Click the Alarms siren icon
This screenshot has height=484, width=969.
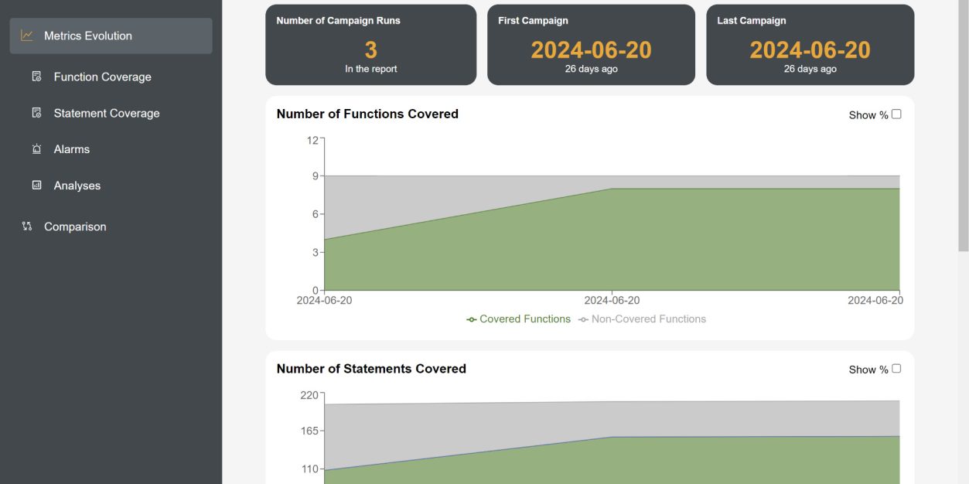(x=36, y=149)
